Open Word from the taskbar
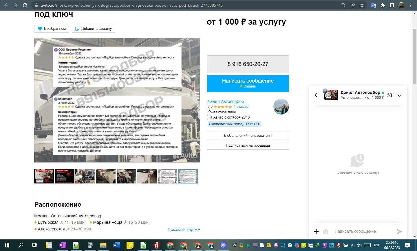This screenshot has width=417, height=251. (x=116, y=245)
